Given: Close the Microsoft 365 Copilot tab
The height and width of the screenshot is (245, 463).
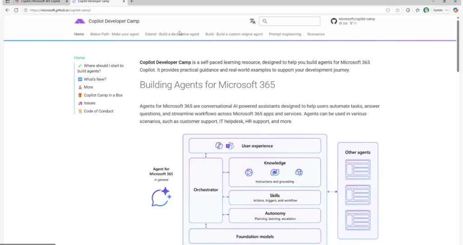Looking at the screenshot, I should [x=67, y=1].
